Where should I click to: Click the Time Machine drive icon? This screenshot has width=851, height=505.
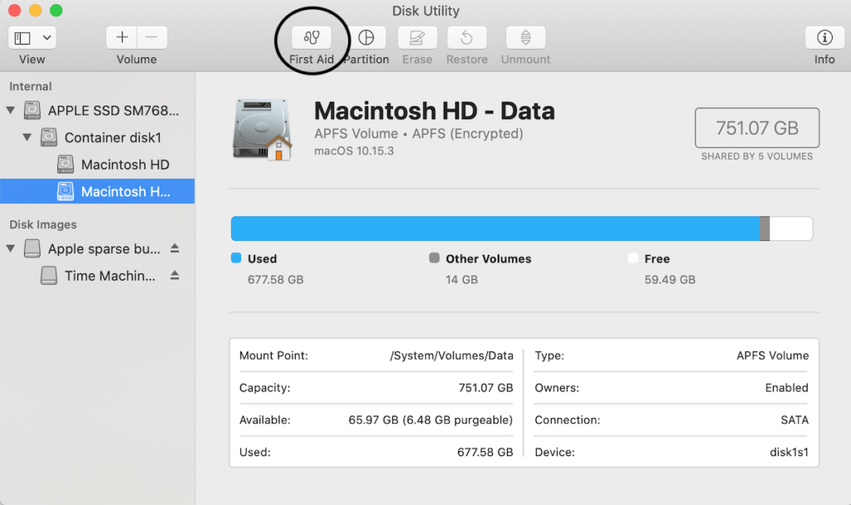pos(49,276)
